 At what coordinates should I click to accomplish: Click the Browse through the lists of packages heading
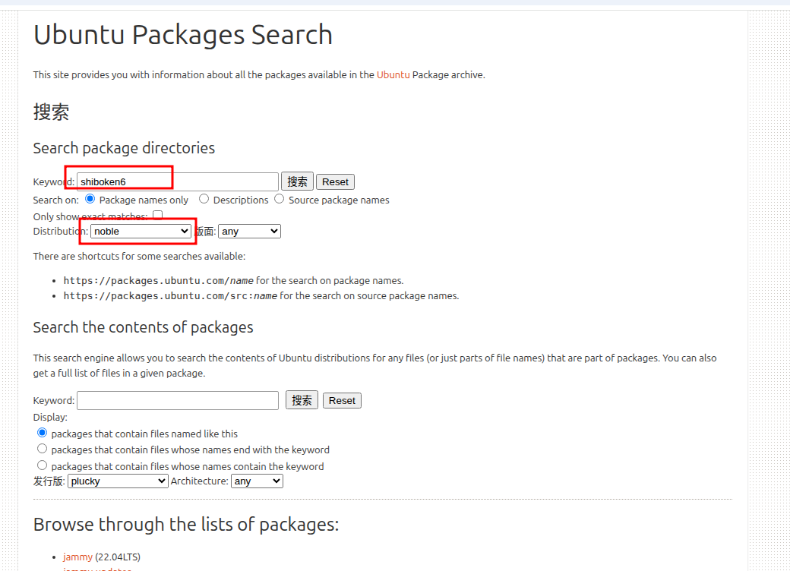click(x=186, y=525)
